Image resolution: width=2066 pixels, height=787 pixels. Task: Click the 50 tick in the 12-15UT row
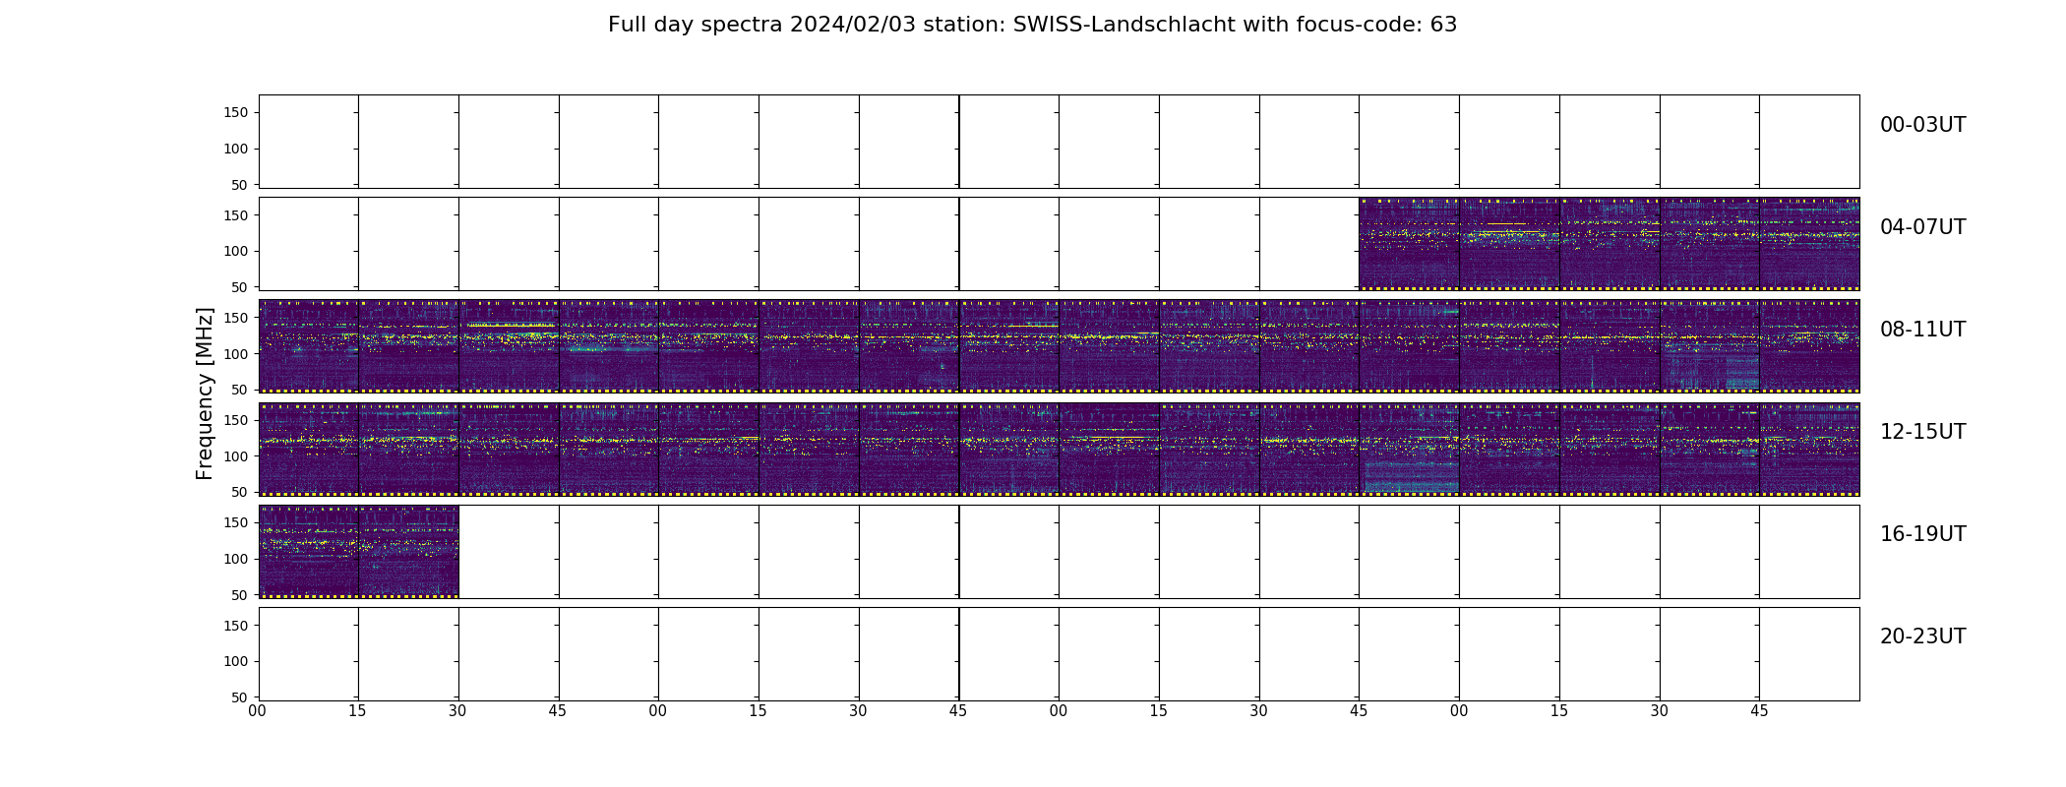click(240, 492)
